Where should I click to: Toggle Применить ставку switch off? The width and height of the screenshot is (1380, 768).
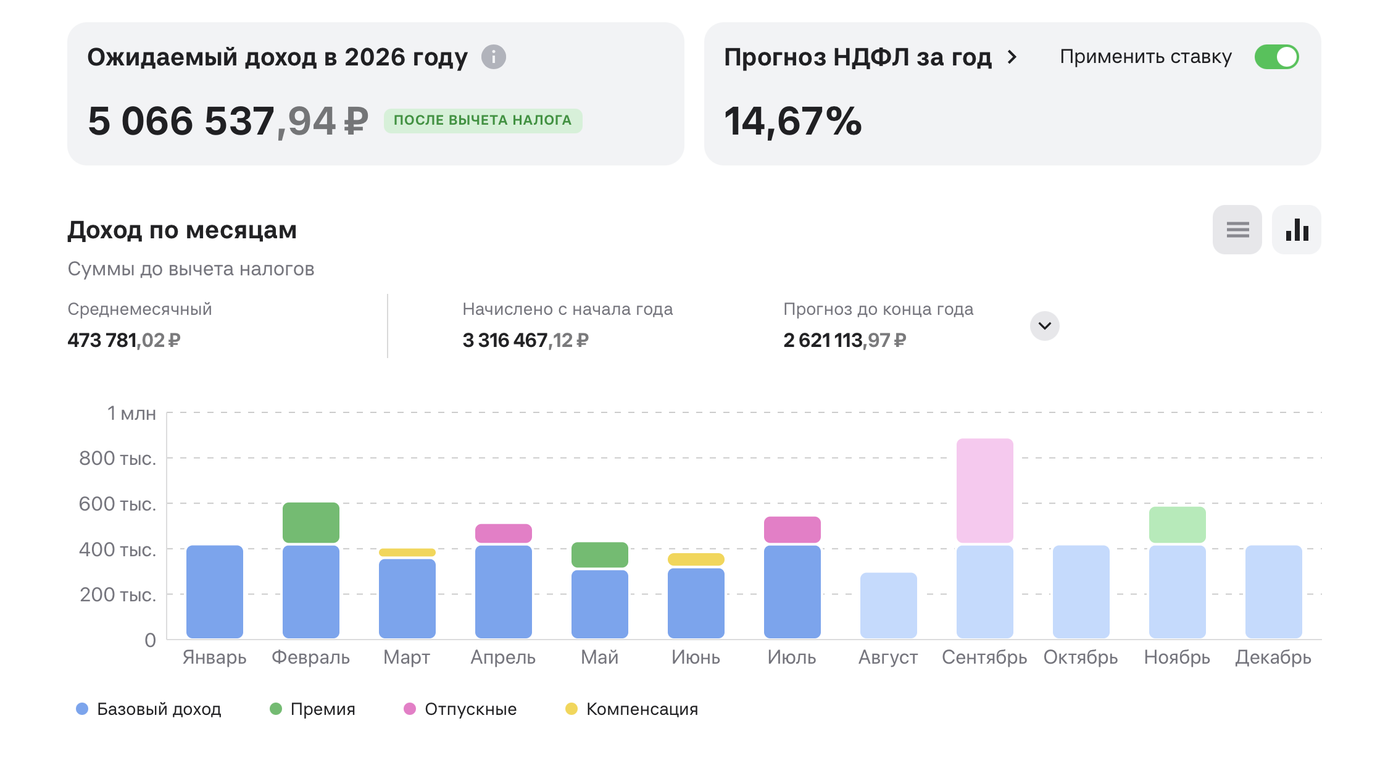1276,57
